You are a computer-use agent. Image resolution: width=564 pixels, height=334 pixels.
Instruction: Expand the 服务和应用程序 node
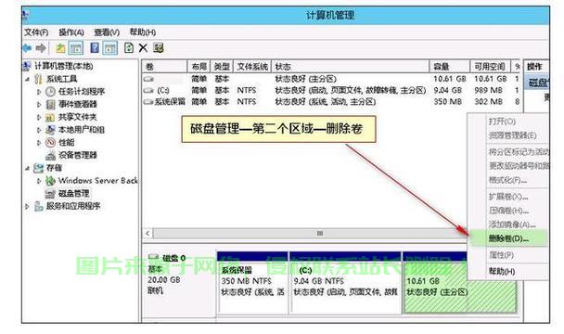(27, 206)
